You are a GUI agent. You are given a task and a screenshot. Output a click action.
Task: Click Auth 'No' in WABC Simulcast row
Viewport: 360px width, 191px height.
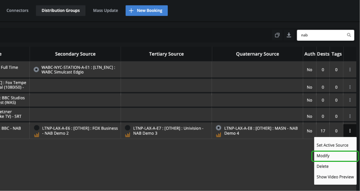[310, 70]
